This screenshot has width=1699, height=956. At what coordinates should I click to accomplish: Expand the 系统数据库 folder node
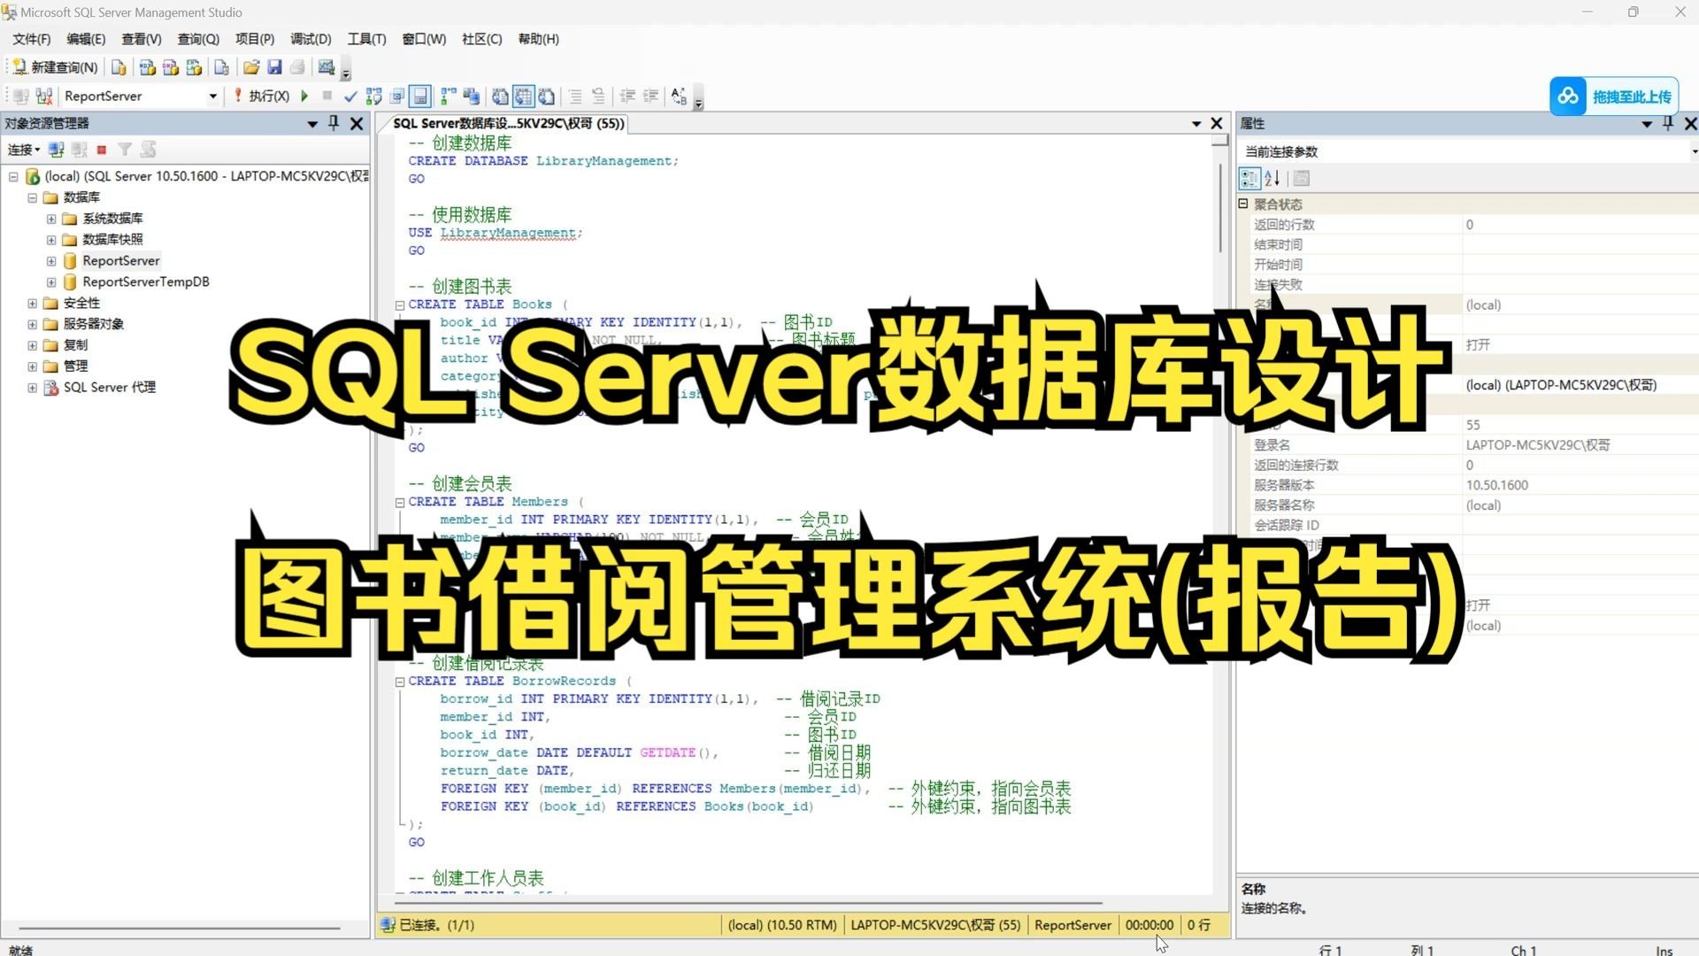click(51, 219)
